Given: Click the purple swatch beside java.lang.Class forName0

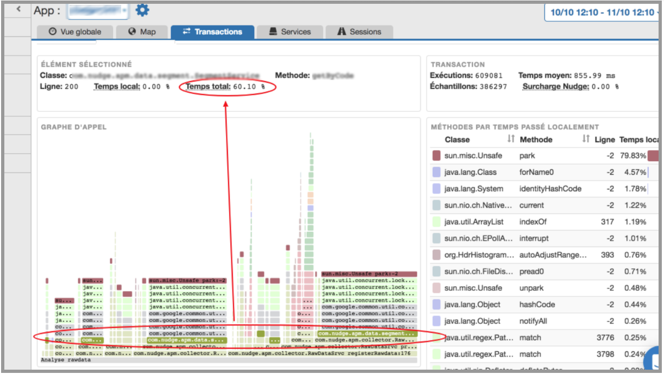Looking at the screenshot, I should tap(436, 172).
